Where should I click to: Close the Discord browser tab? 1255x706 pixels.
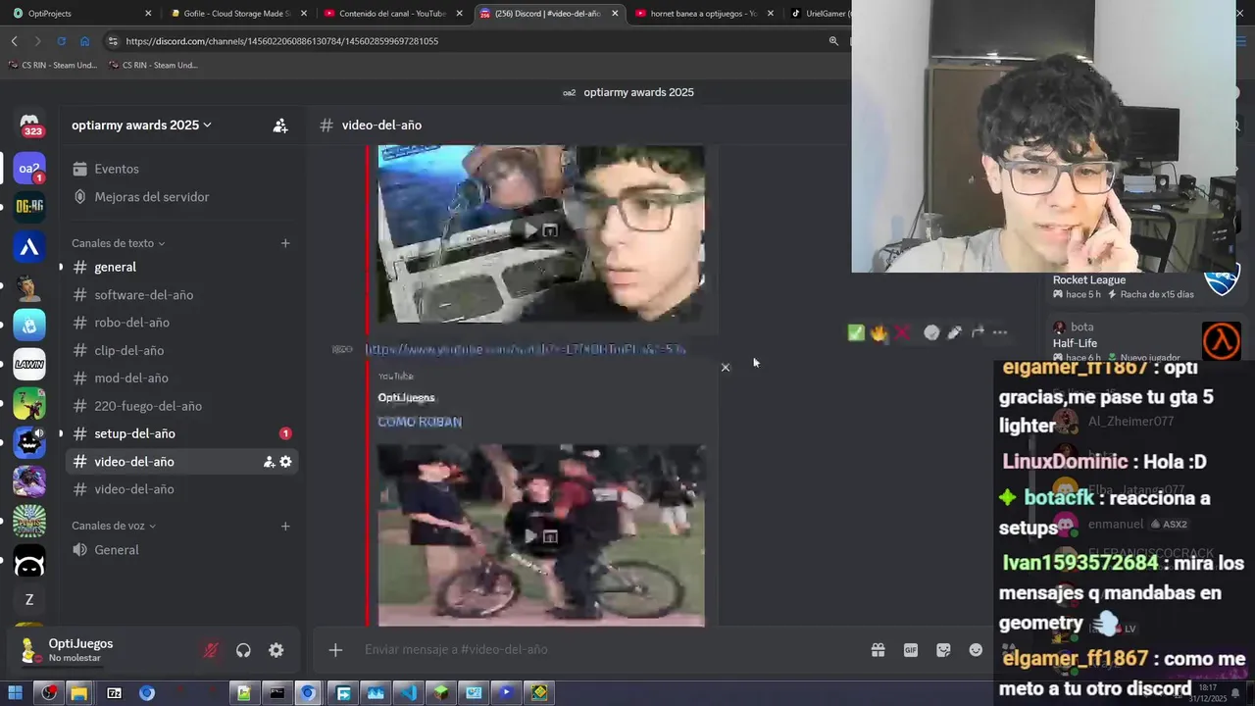coord(615,14)
